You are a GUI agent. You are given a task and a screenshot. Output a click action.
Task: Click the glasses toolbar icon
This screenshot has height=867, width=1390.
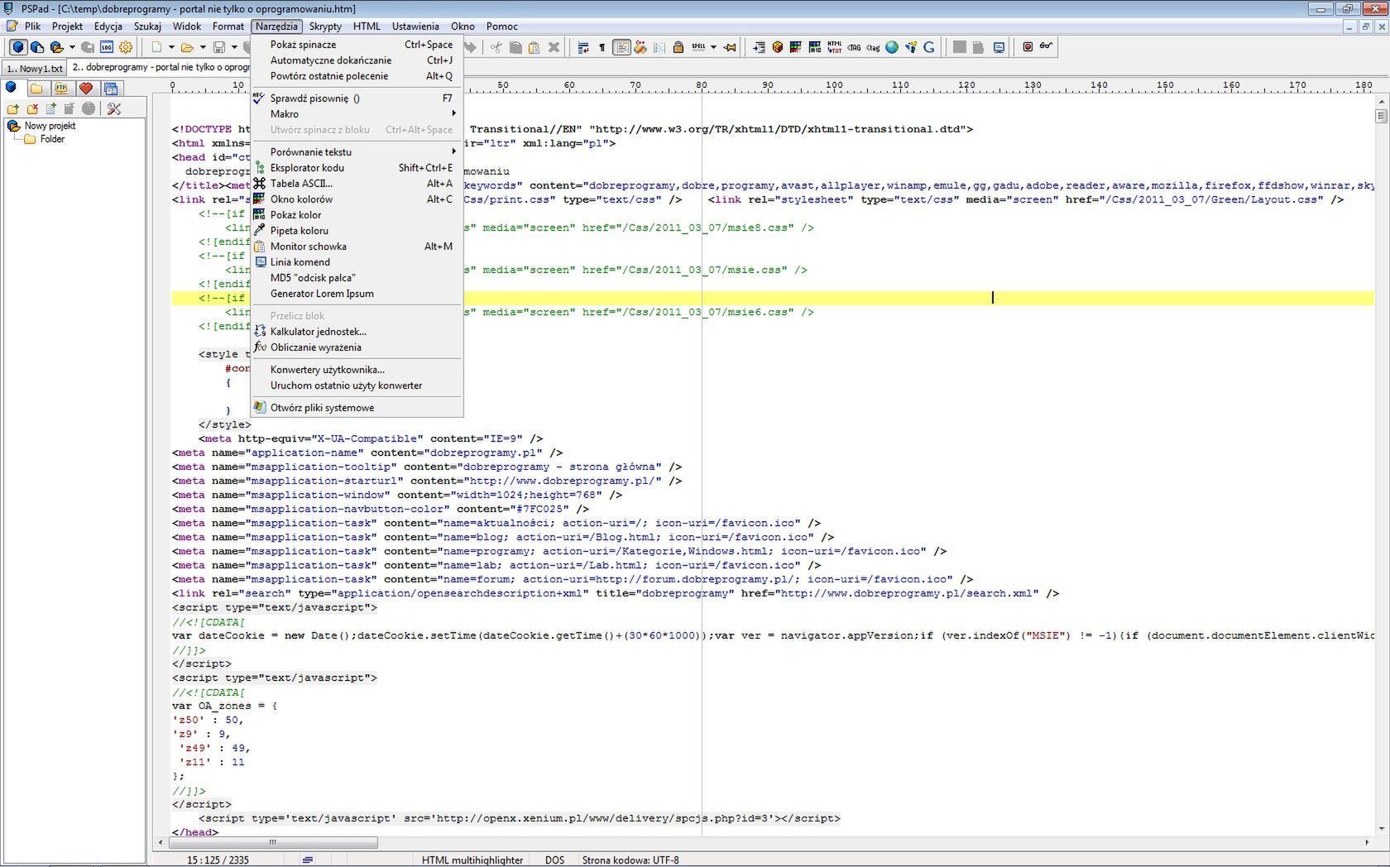point(1047,46)
